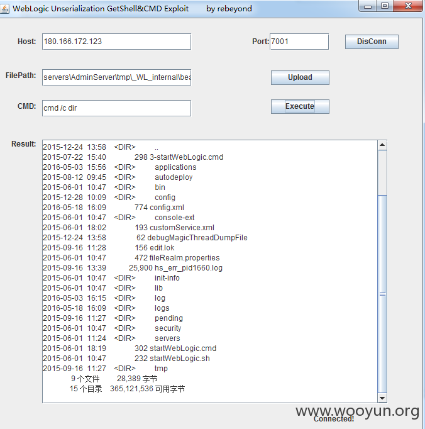Viewport: 425px width, 429px height.
Task: Focus the Port input field
Action: (x=299, y=42)
